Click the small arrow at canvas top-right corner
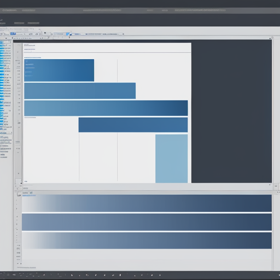 click(x=270, y=38)
